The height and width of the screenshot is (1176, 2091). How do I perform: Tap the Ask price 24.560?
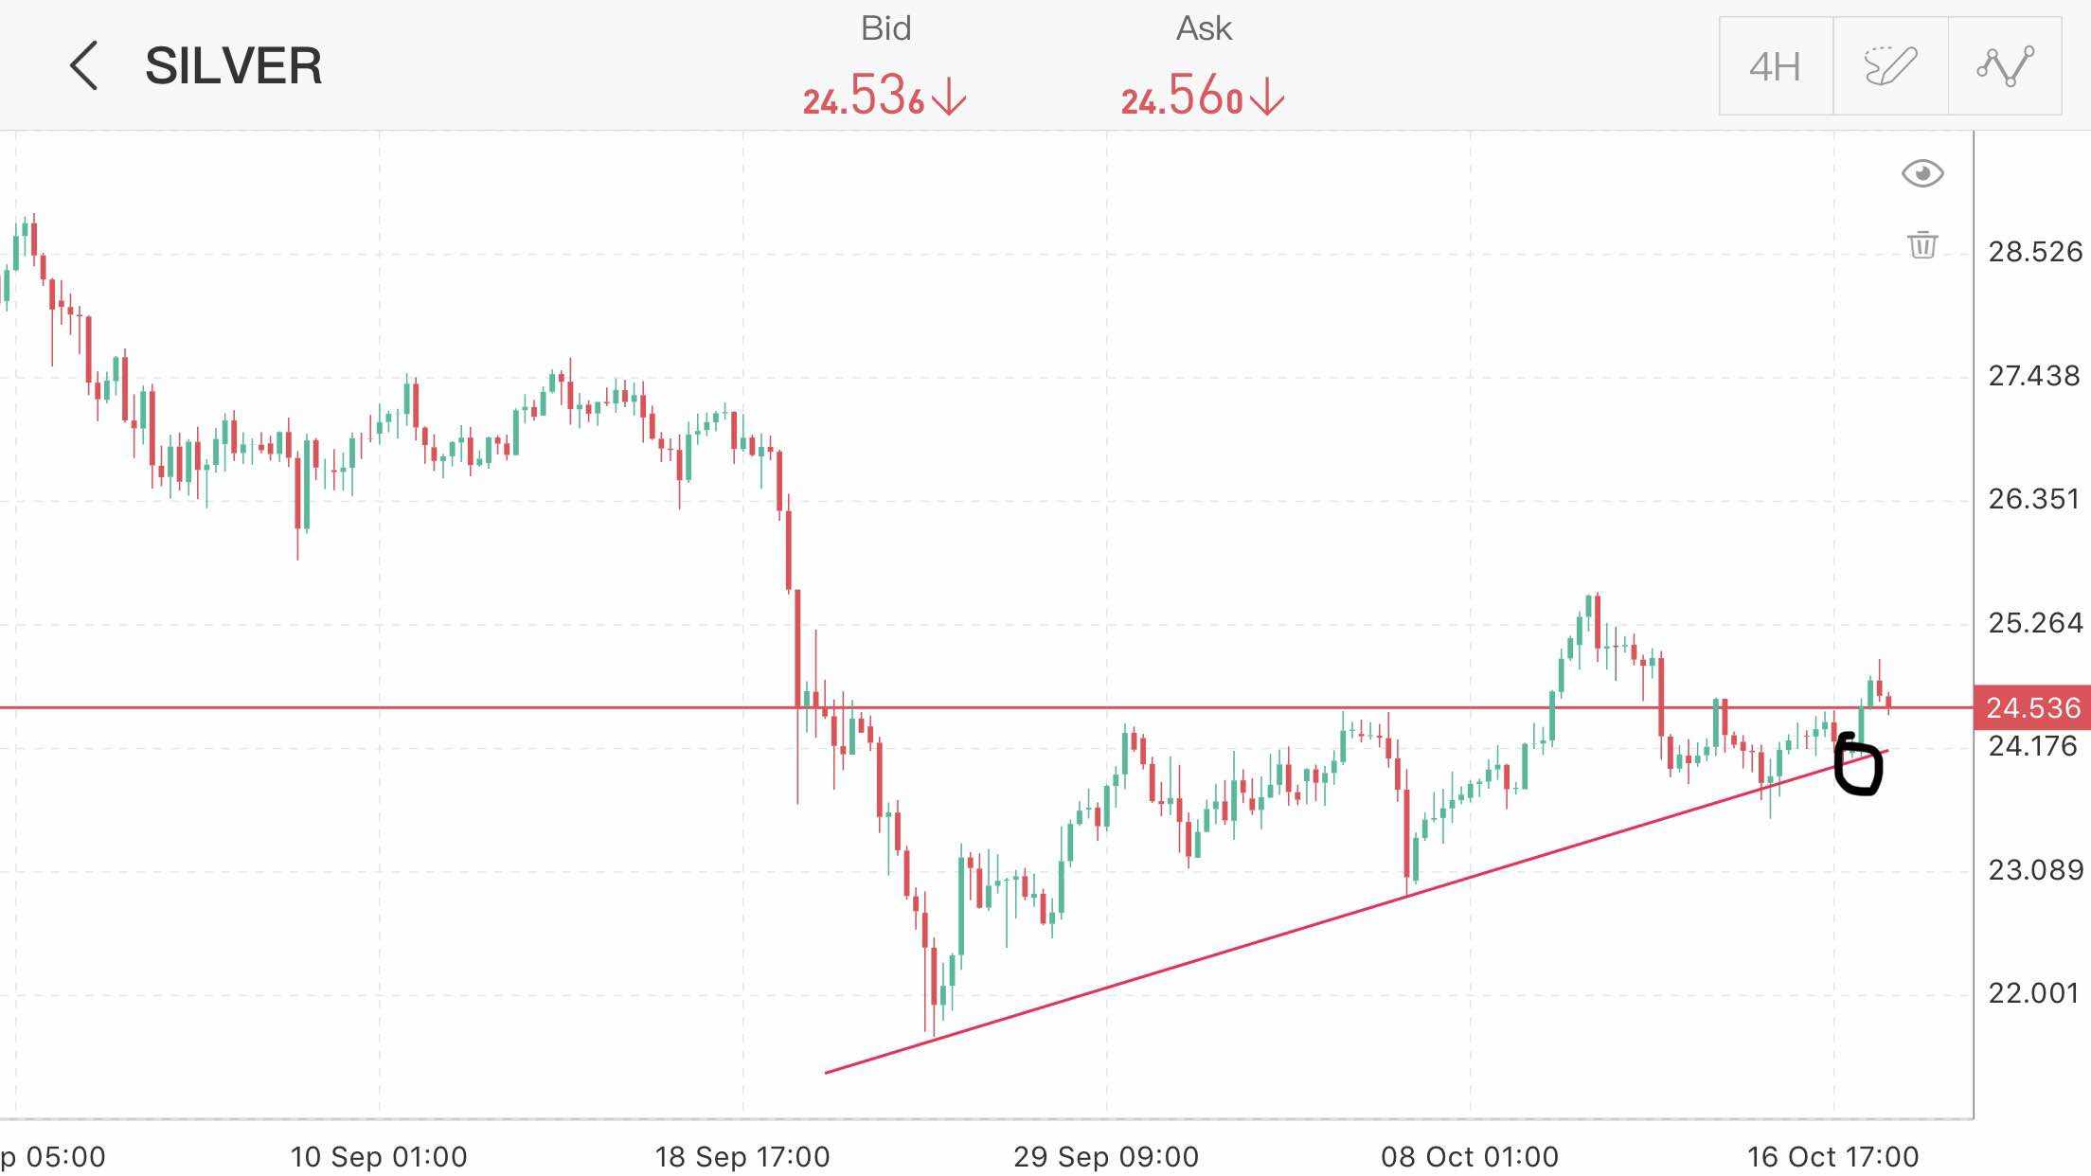tap(1181, 98)
